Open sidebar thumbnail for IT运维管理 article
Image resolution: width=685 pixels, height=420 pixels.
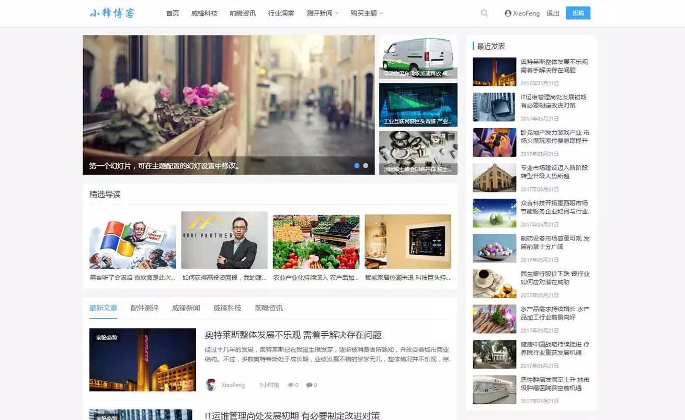click(x=494, y=107)
